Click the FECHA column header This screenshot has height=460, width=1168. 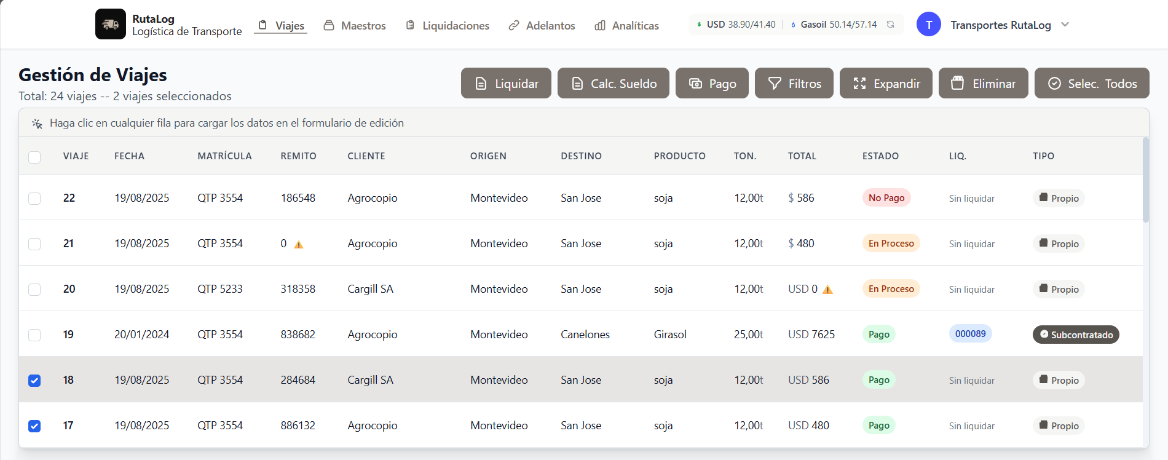(129, 156)
